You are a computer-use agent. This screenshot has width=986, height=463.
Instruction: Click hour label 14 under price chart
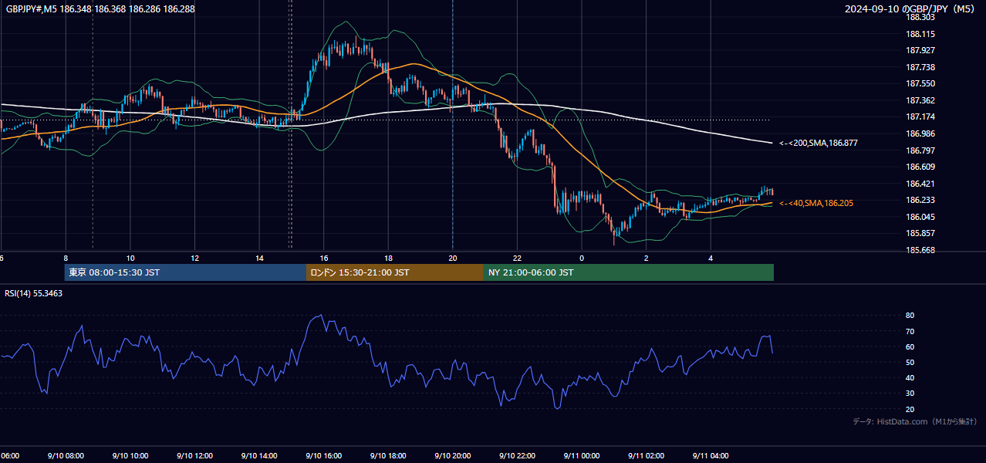click(259, 258)
